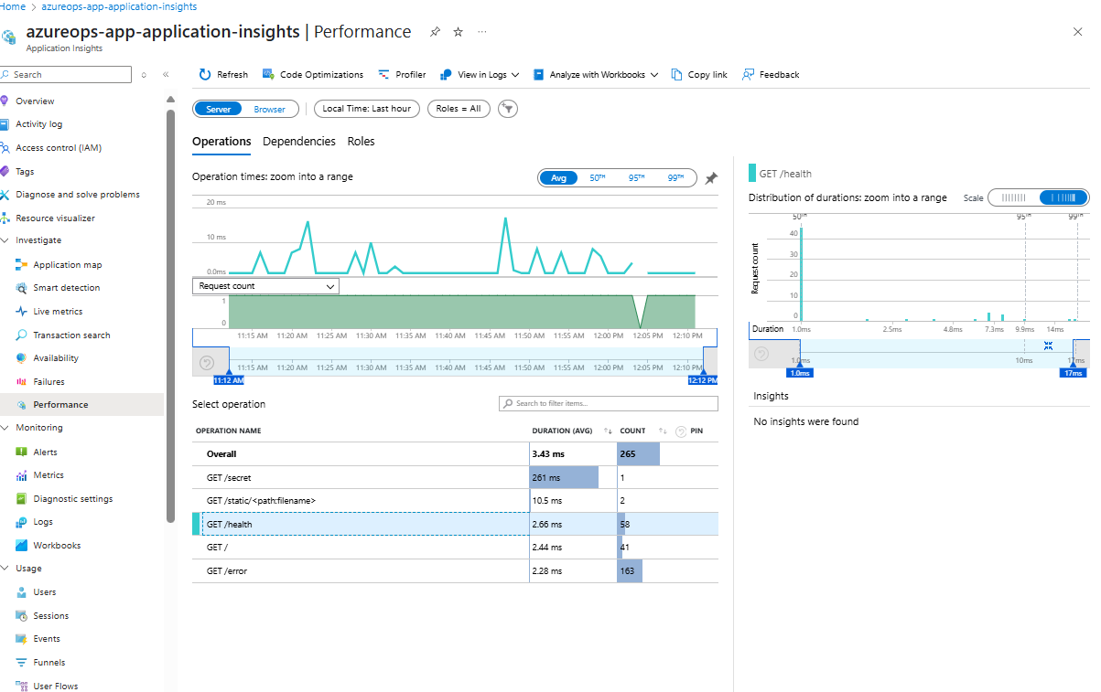Change Local Time: Last hour filter
Screen dimensions: 1101x692
pos(366,109)
